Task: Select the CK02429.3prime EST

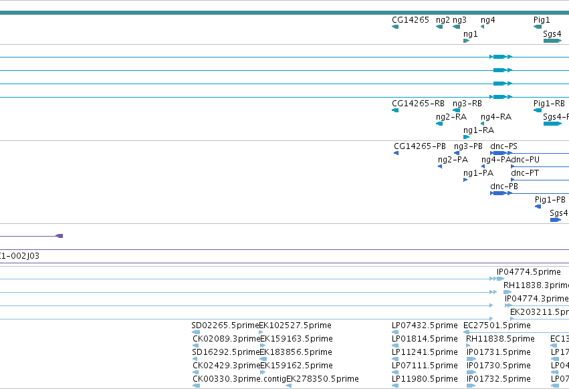Action: coord(195,372)
